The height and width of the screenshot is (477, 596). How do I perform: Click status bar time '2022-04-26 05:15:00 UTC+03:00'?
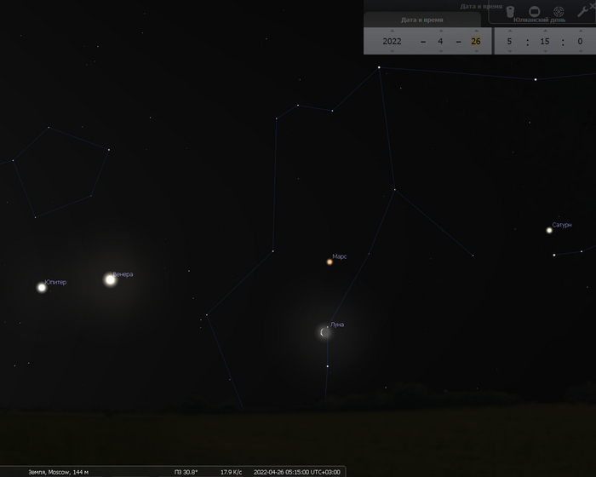(x=297, y=472)
